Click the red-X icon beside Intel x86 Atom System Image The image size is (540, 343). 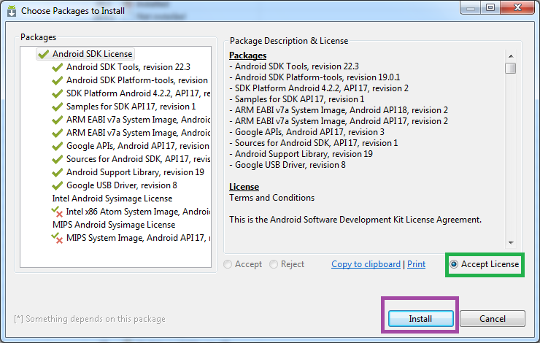[57, 212]
